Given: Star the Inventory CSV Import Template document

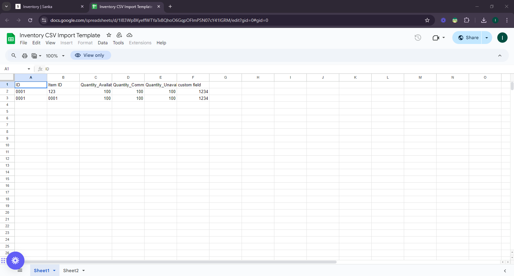Looking at the screenshot, I should point(109,35).
